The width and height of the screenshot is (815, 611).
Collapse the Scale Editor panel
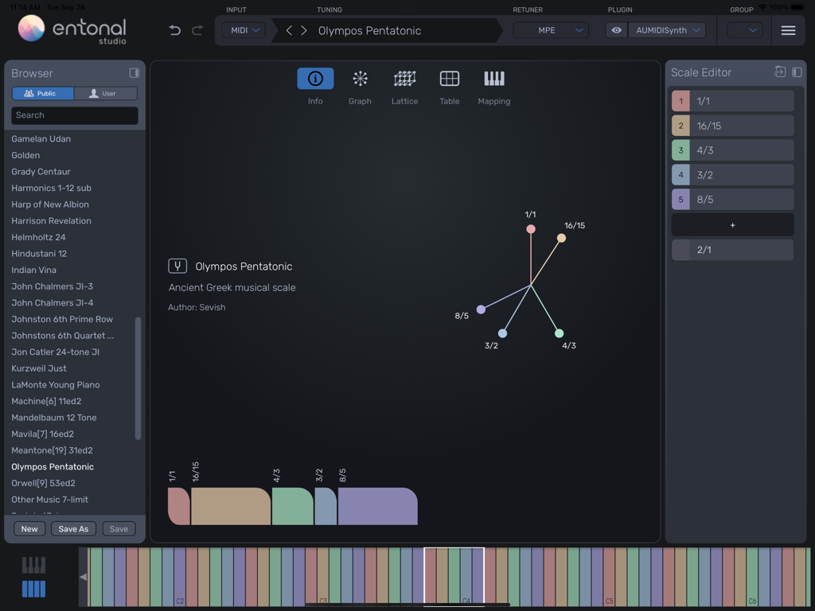point(796,72)
